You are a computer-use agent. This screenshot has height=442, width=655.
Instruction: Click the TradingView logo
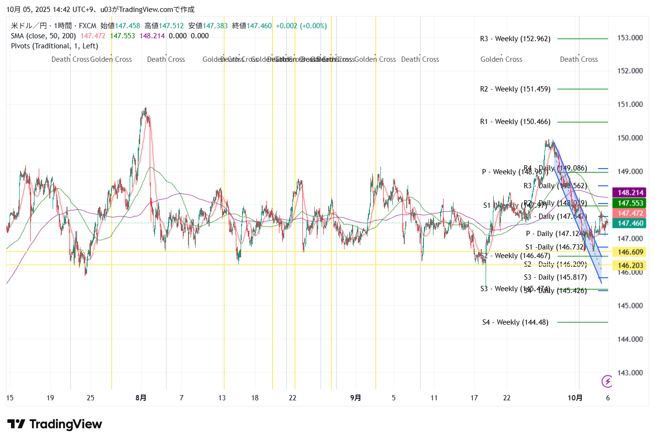[x=55, y=424]
